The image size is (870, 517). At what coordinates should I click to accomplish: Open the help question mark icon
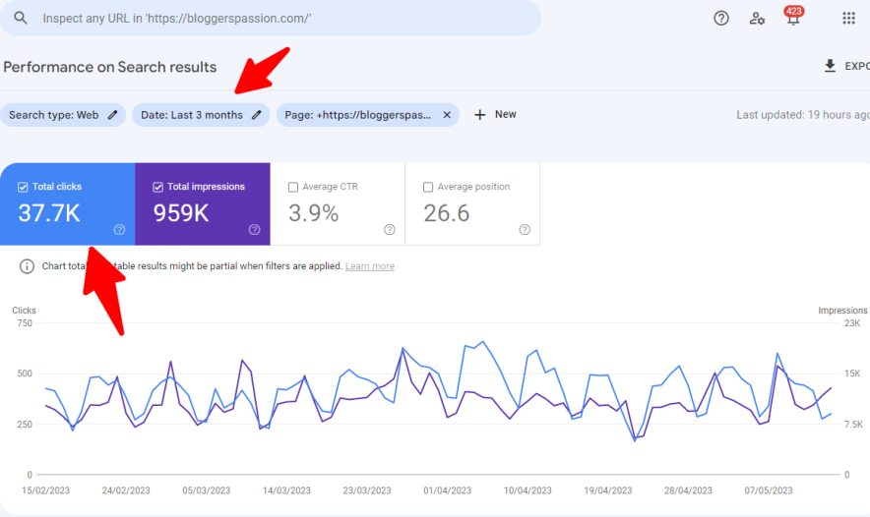tap(721, 18)
